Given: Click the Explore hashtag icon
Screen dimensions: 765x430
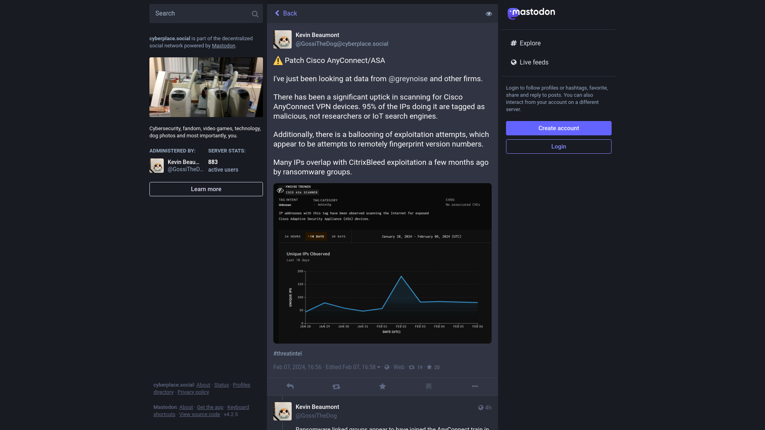Looking at the screenshot, I should point(514,43).
